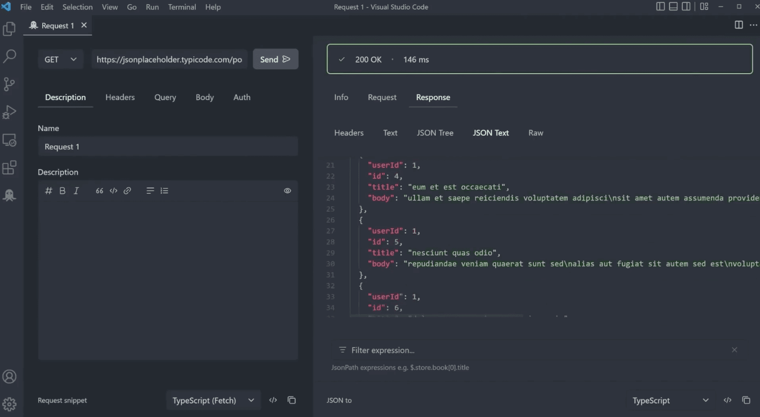Open the JSON to TypeScript dropdown
This screenshot has height=417, width=760.
(670, 400)
